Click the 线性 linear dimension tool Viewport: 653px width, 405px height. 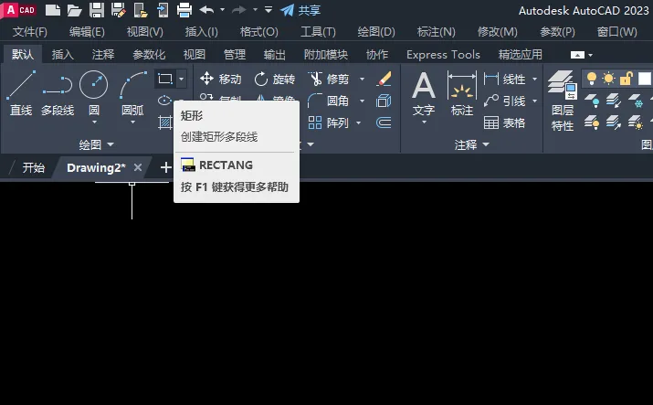(x=505, y=79)
